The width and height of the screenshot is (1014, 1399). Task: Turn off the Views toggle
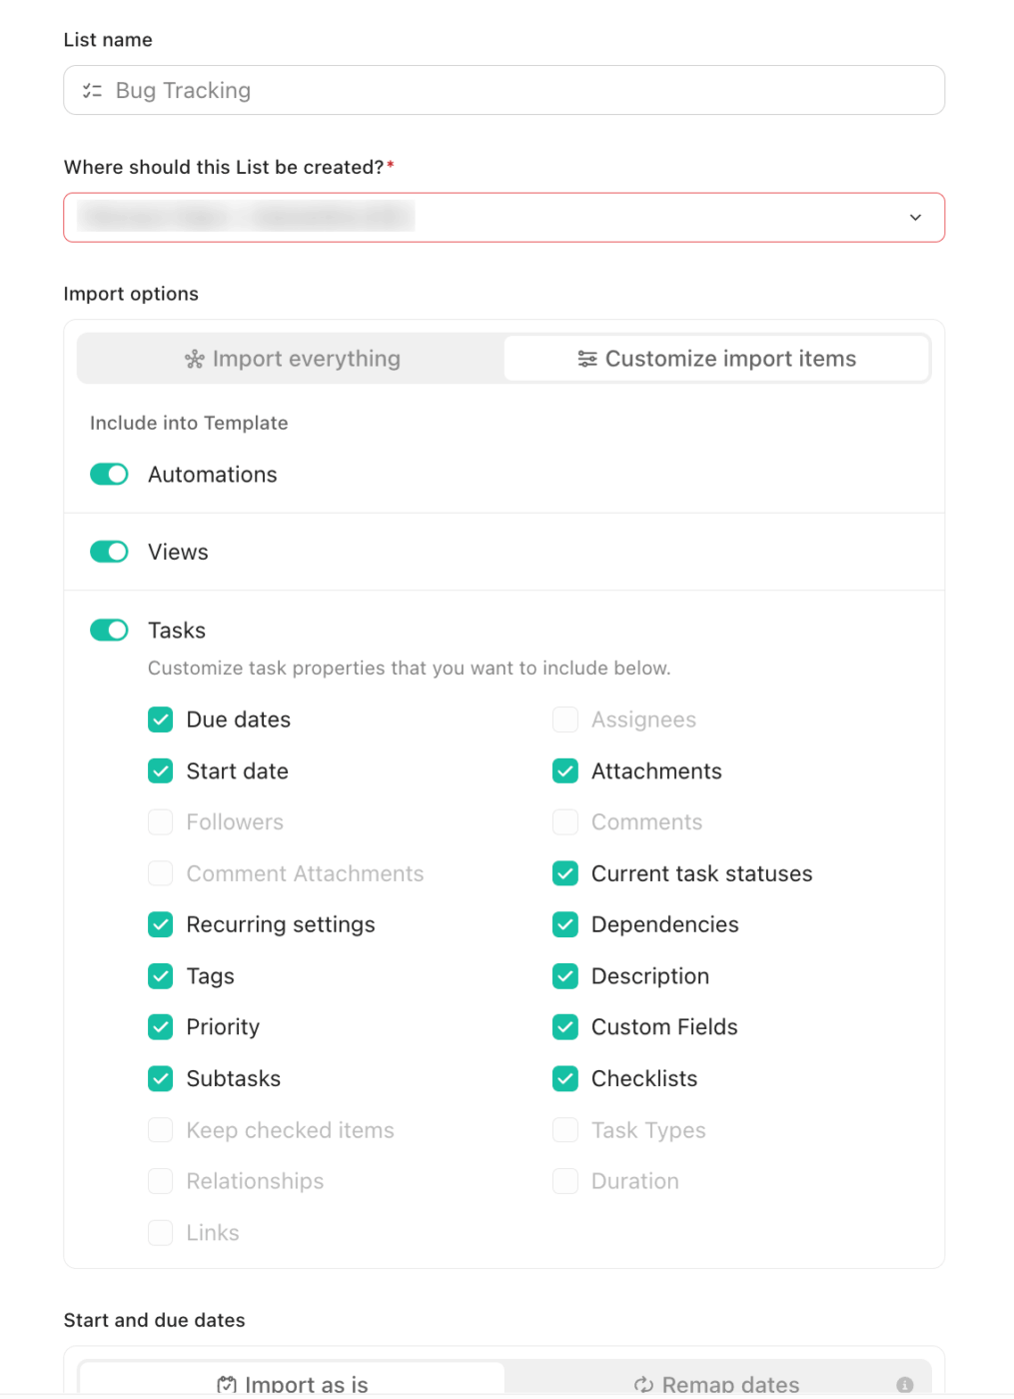(109, 551)
